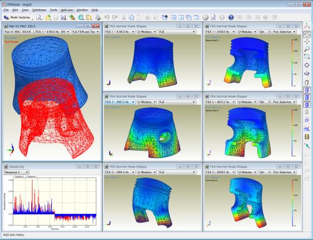
Task: Toggle the second blue shaded display button
Action: pyautogui.click(x=307, y=97)
